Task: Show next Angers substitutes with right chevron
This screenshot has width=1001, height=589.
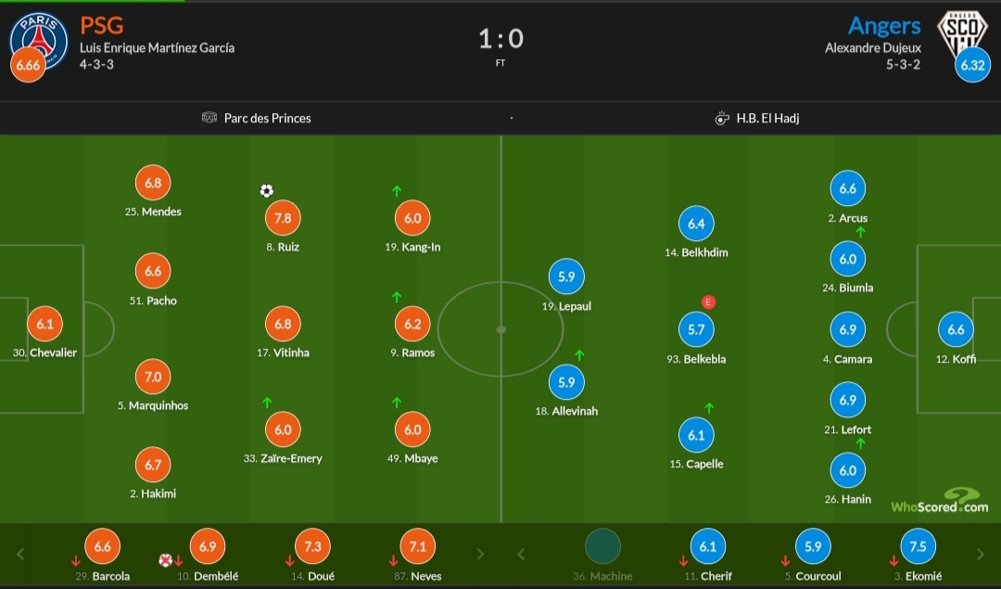Action: tap(982, 555)
